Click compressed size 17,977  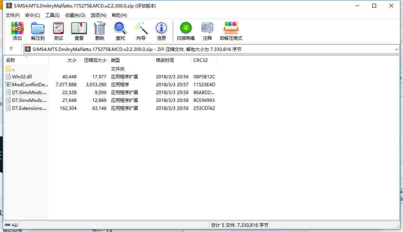point(99,76)
